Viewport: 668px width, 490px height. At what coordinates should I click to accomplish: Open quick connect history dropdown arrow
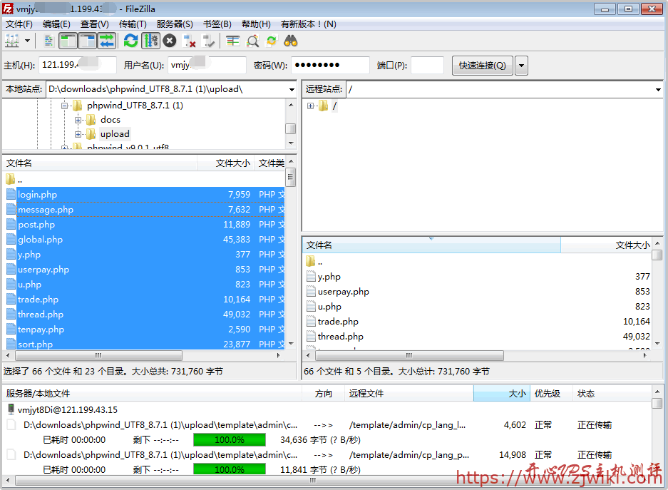(521, 66)
